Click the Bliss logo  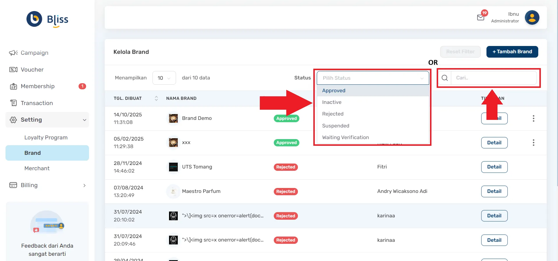[x=47, y=19]
